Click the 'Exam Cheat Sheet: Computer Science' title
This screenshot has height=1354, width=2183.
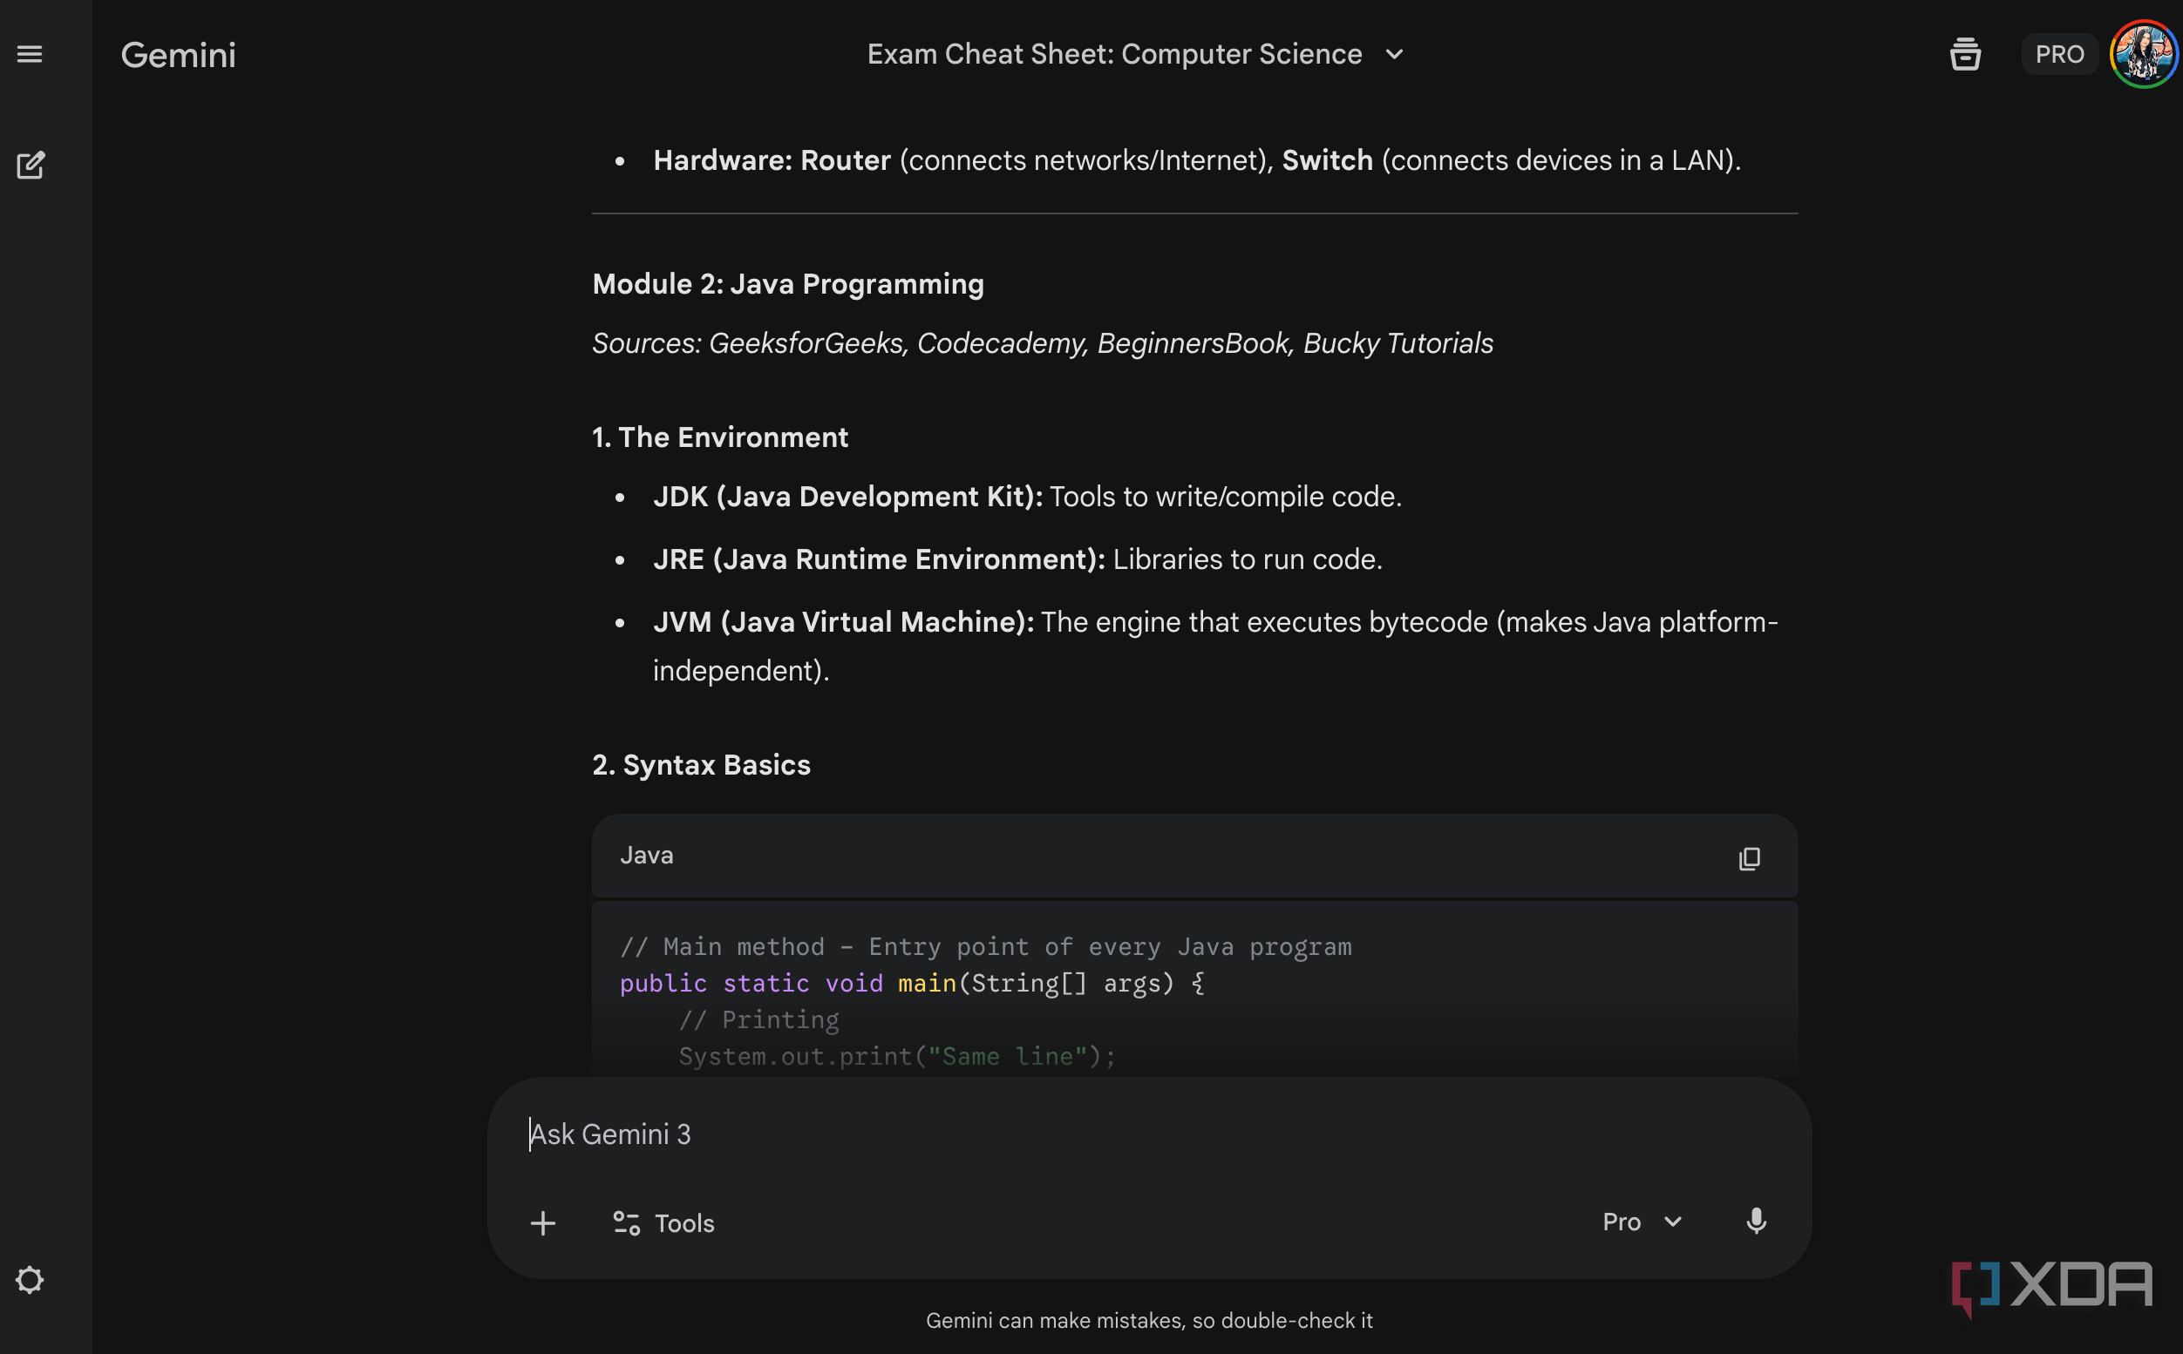tap(1114, 55)
